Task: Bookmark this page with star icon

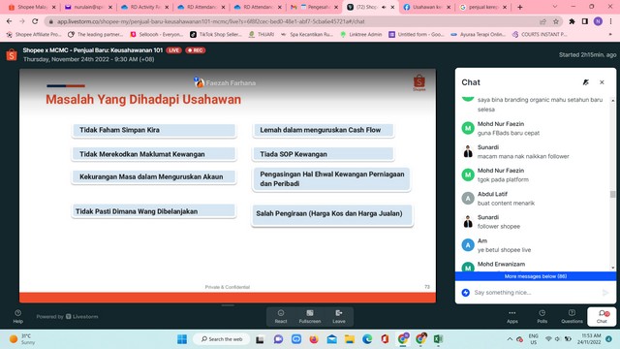Action: coord(556,21)
